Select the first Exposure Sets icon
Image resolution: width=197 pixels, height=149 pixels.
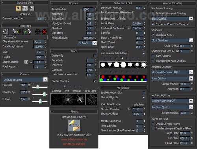(19, 8)
